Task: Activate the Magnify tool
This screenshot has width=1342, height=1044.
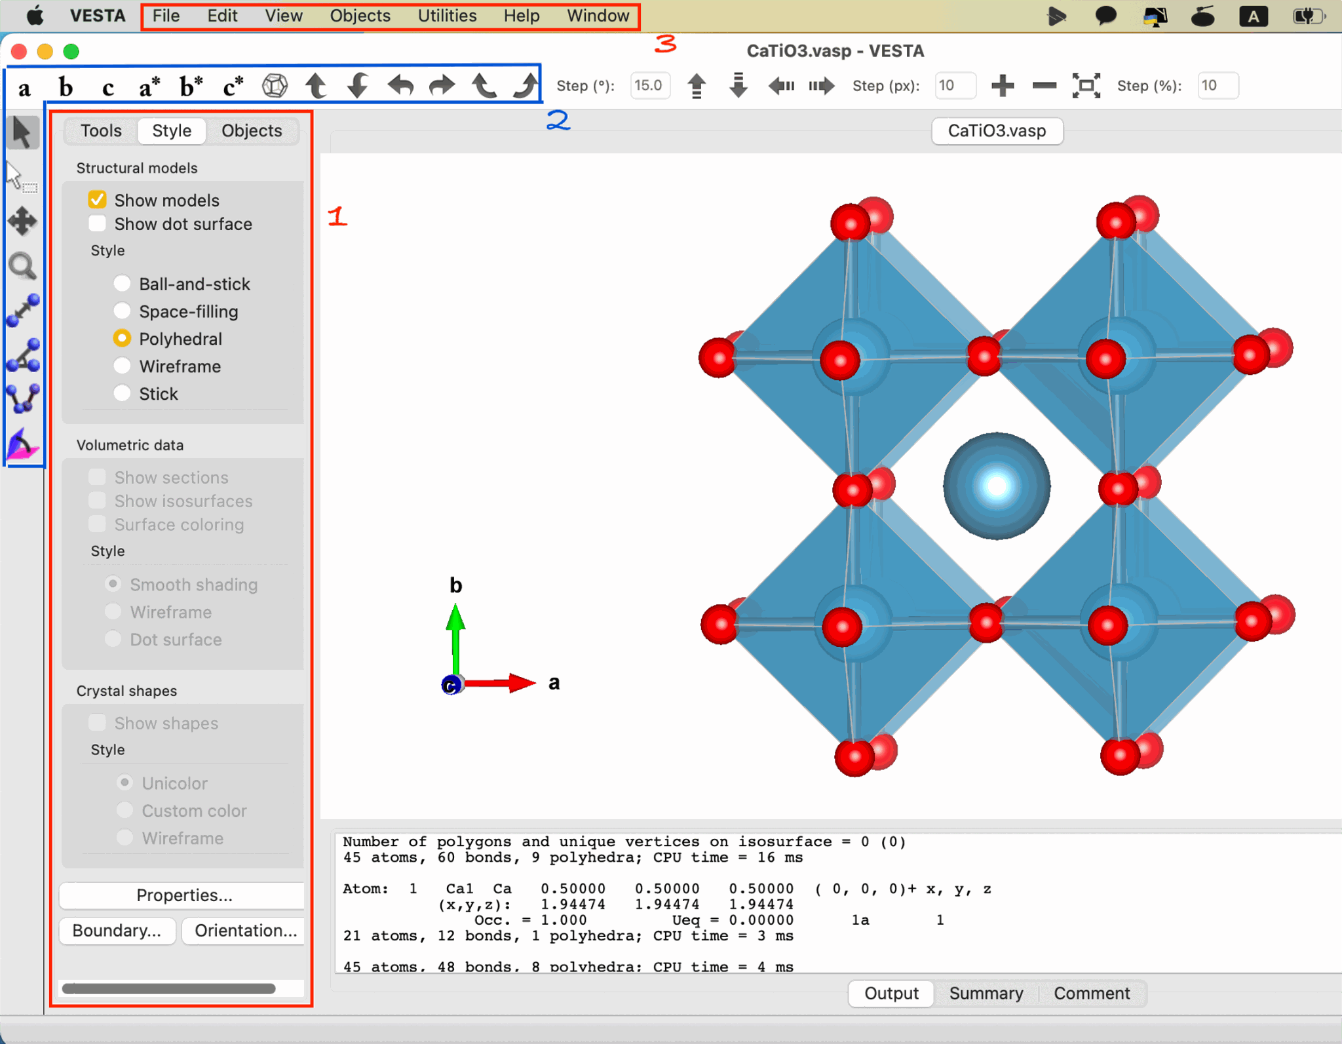Action: pos(23,267)
